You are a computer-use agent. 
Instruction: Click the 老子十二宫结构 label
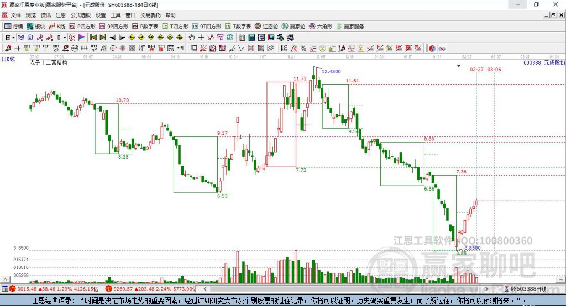tap(49, 62)
